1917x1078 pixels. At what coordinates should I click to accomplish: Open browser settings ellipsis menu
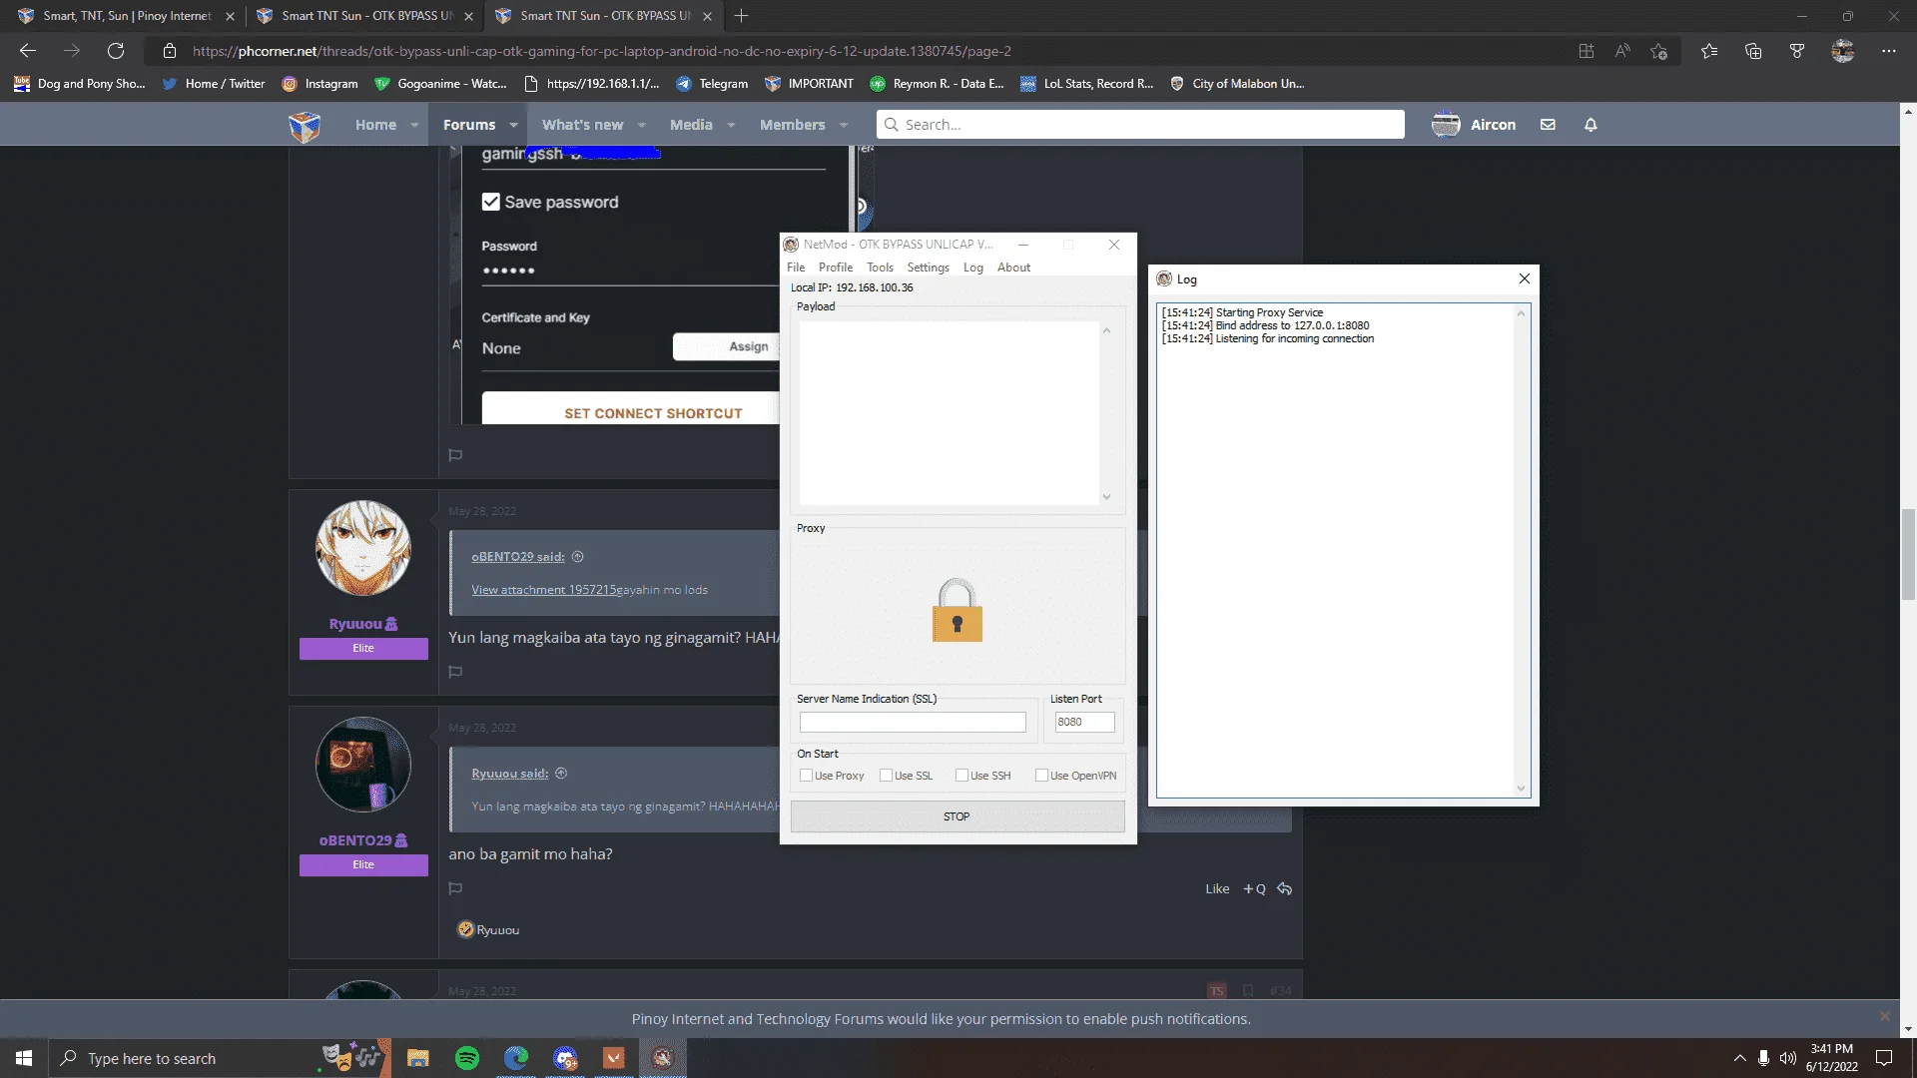pyautogui.click(x=1889, y=51)
